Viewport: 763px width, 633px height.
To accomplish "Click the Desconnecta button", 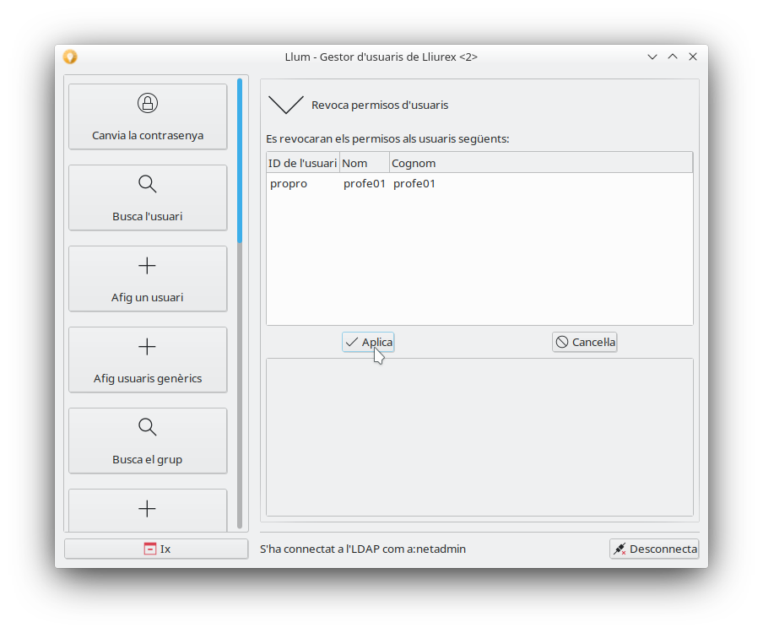I will tap(654, 549).
